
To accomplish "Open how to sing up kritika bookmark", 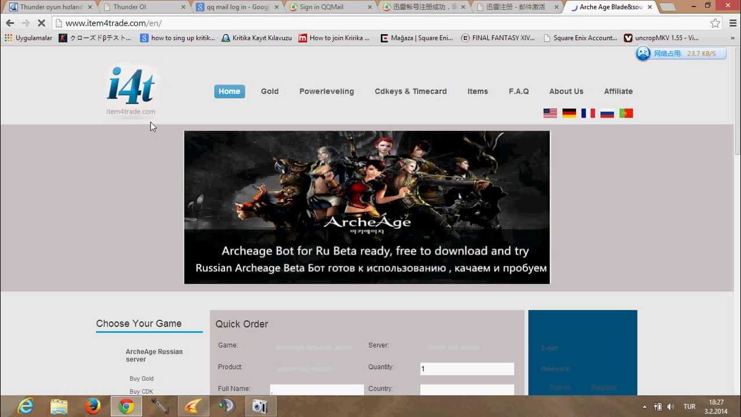I will pos(178,38).
